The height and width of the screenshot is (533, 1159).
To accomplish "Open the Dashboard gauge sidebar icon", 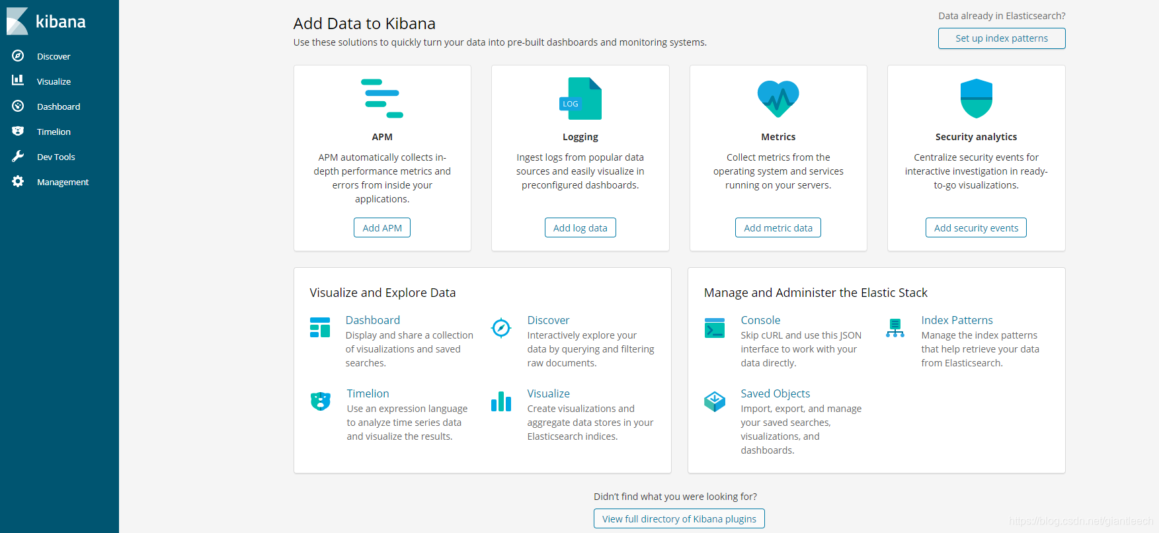I will point(18,106).
